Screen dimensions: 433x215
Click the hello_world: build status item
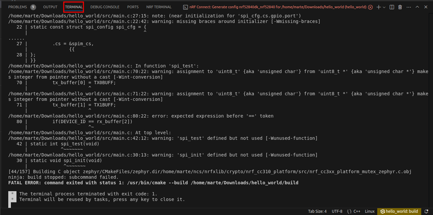point(399,212)
